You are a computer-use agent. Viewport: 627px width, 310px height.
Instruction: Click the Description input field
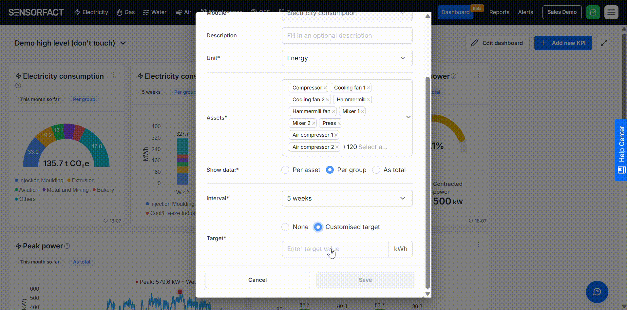(347, 35)
